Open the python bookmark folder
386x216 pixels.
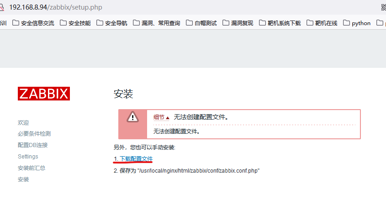pos(357,23)
